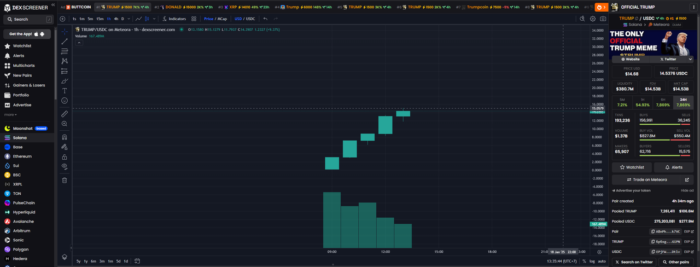
Task: Open the emoji icons tool
Action: (65, 101)
